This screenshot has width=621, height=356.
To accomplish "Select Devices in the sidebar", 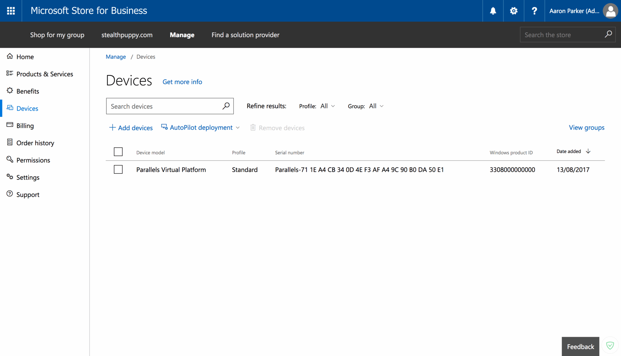I will (x=27, y=108).
